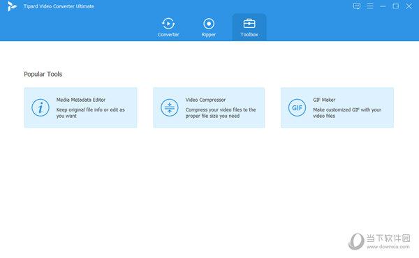
Task: Open the GIF Maker title
Action: [324, 100]
